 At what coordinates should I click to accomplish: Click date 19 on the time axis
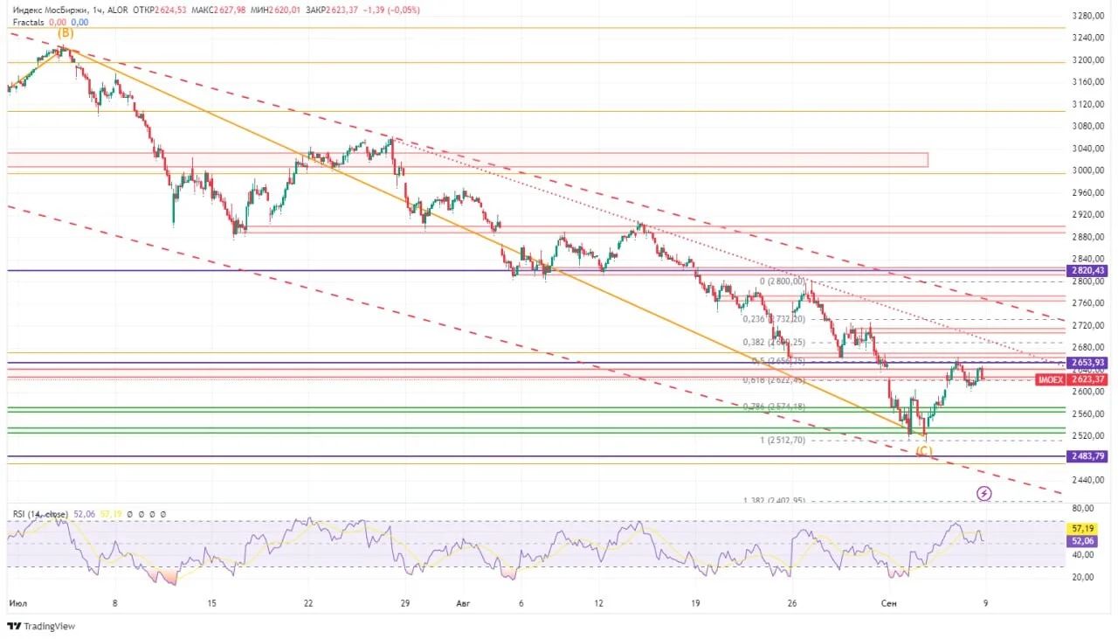(695, 603)
